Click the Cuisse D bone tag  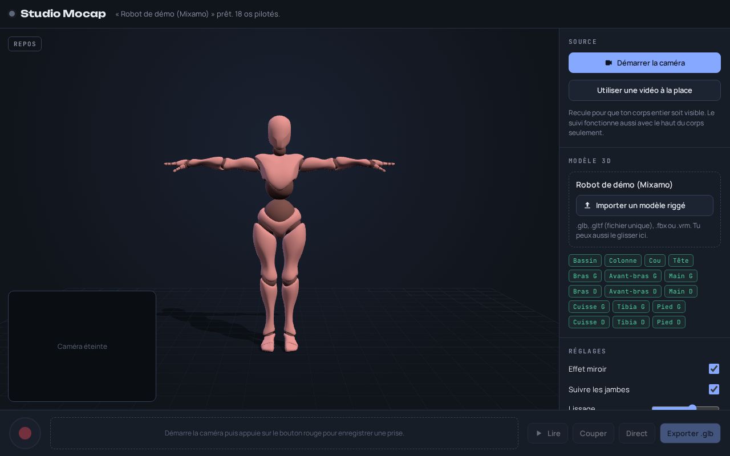pos(589,322)
